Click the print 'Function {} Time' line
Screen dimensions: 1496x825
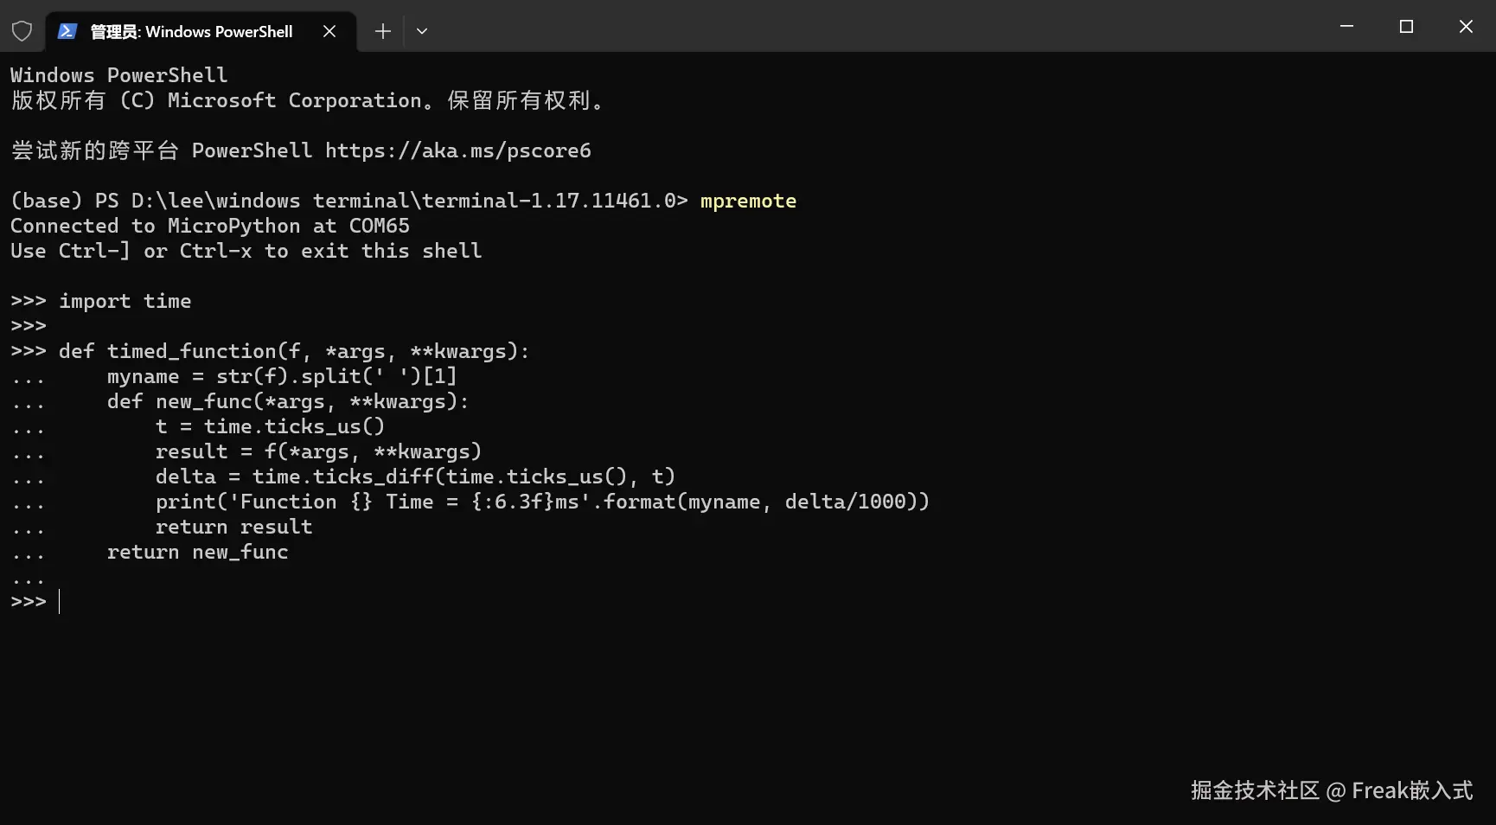tap(542, 502)
